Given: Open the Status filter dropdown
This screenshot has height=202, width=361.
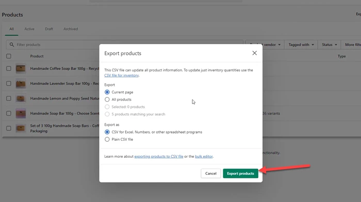Looking at the screenshot, I should point(329,45).
